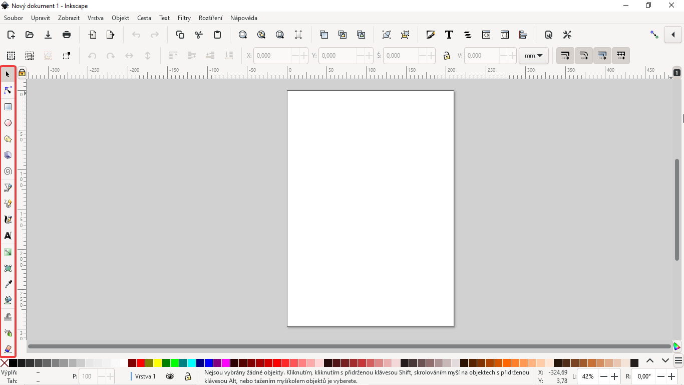Screen dimensions: 684x385
Task: Click the Open file folder icon
Action: [30, 35]
